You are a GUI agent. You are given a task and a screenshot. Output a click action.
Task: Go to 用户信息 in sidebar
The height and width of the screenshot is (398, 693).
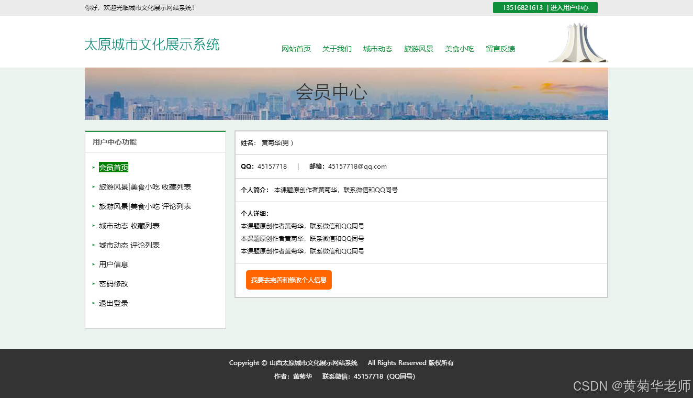tap(114, 264)
